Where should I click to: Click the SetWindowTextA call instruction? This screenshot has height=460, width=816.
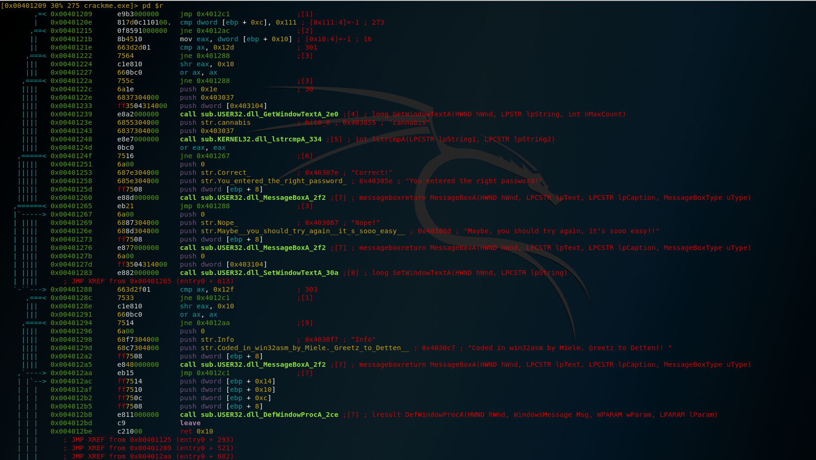pyautogui.click(x=259, y=273)
